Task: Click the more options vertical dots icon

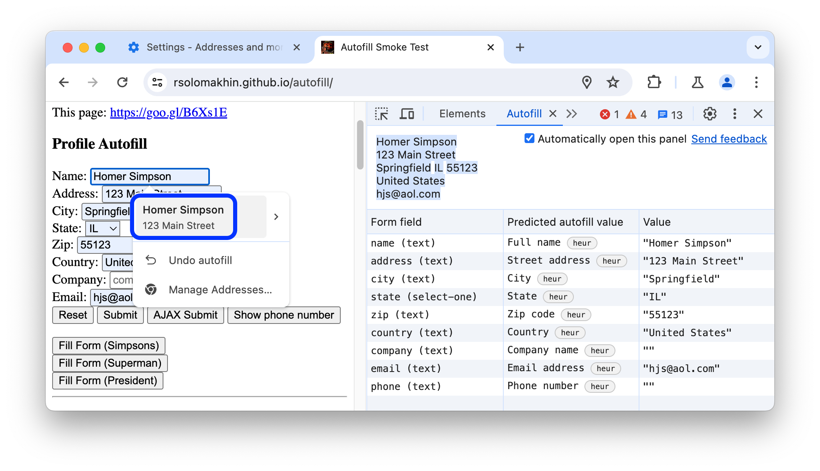Action: point(734,114)
